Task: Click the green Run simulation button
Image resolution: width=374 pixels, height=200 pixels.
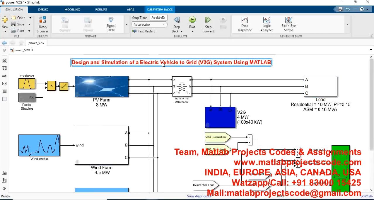Action: (x=192, y=20)
